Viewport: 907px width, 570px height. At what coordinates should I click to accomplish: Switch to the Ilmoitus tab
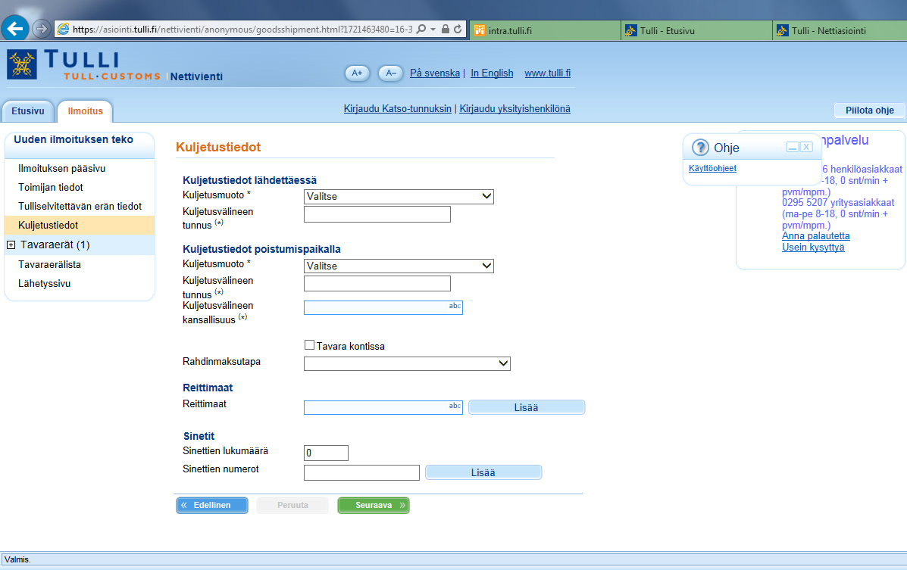[85, 111]
